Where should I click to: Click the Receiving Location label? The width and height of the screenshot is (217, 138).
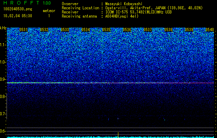(80, 8)
